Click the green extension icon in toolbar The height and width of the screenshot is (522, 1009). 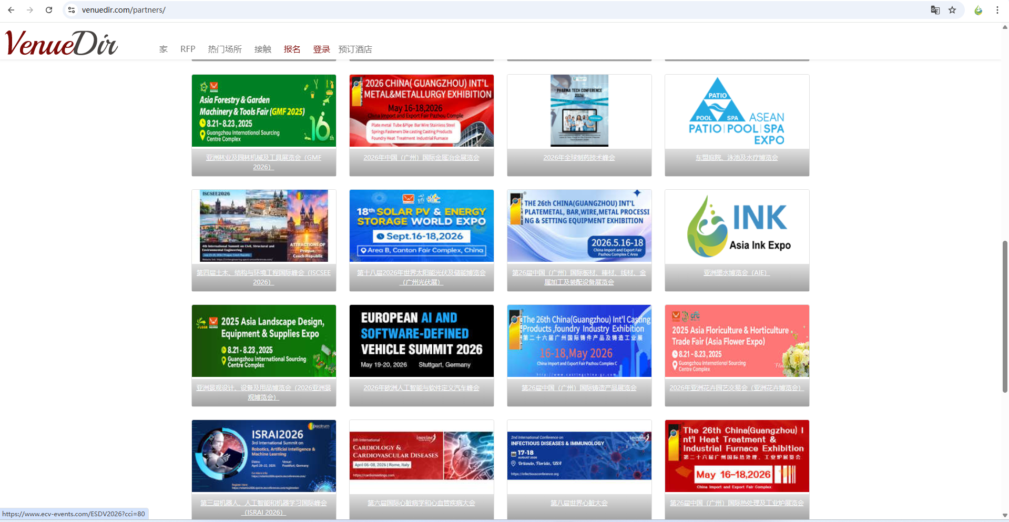coord(978,10)
